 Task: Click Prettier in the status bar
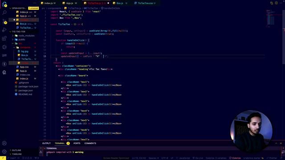coord(272,158)
